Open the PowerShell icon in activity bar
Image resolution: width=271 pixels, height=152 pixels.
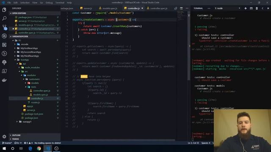point(4,71)
